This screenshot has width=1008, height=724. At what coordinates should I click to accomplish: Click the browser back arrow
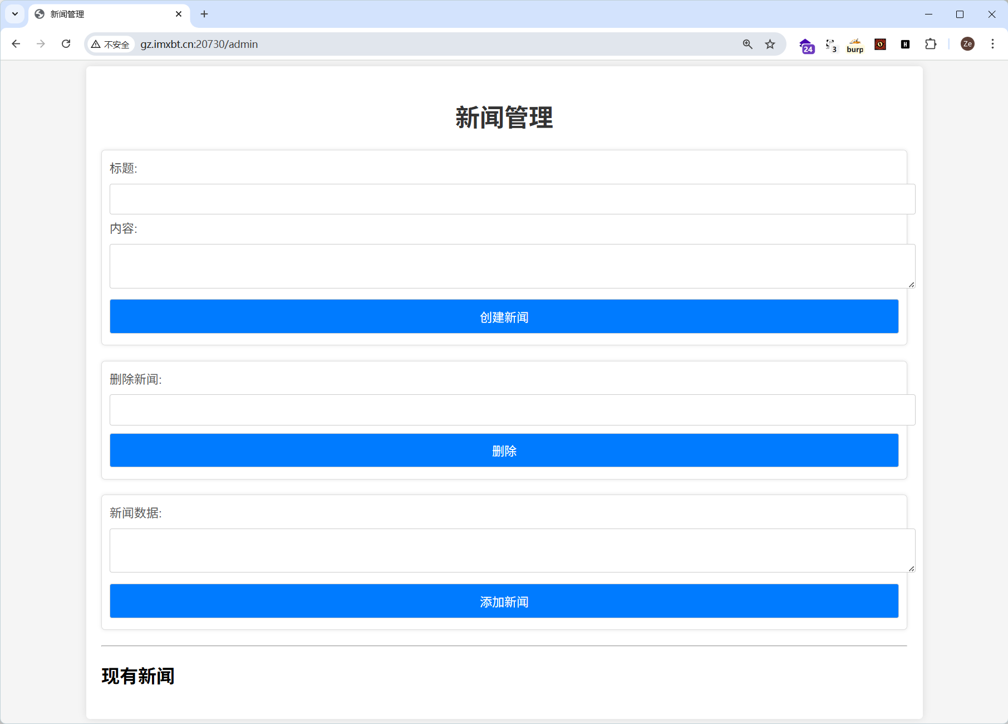(x=16, y=44)
